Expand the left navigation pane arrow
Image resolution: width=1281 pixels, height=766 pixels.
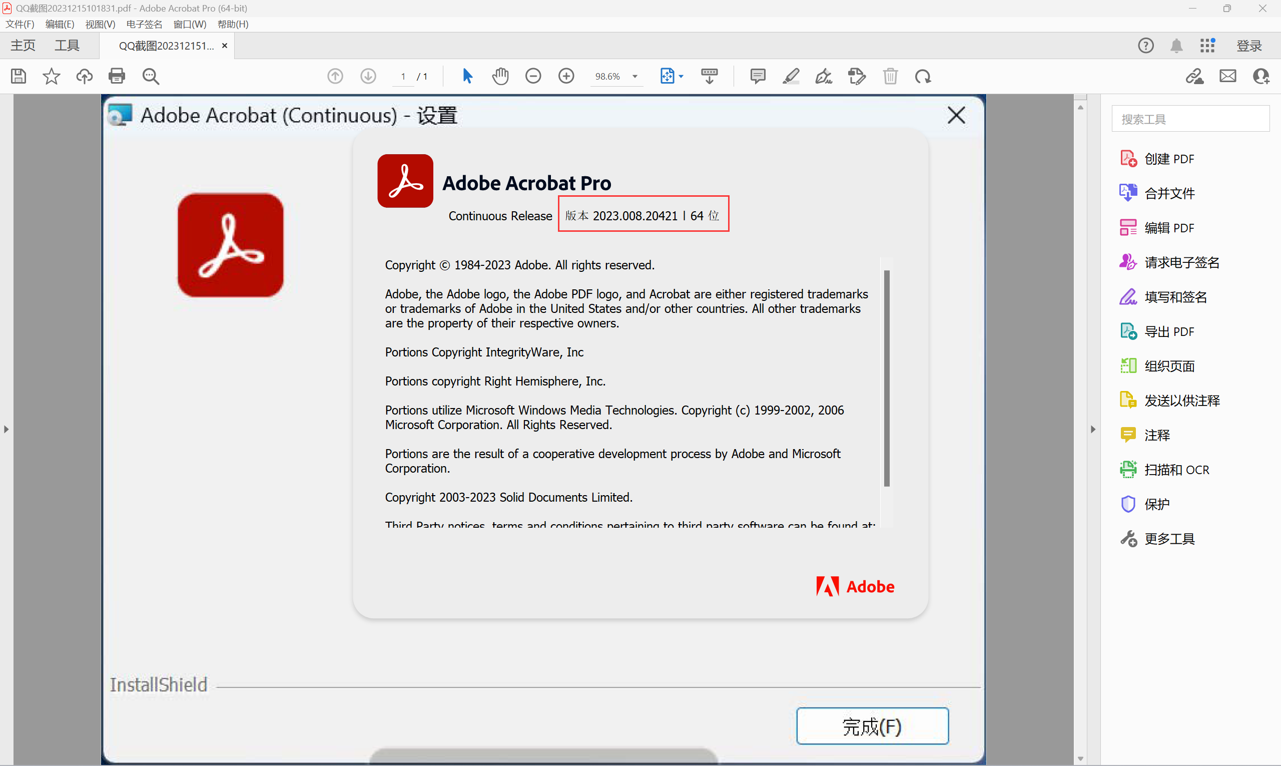tap(6, 429)
